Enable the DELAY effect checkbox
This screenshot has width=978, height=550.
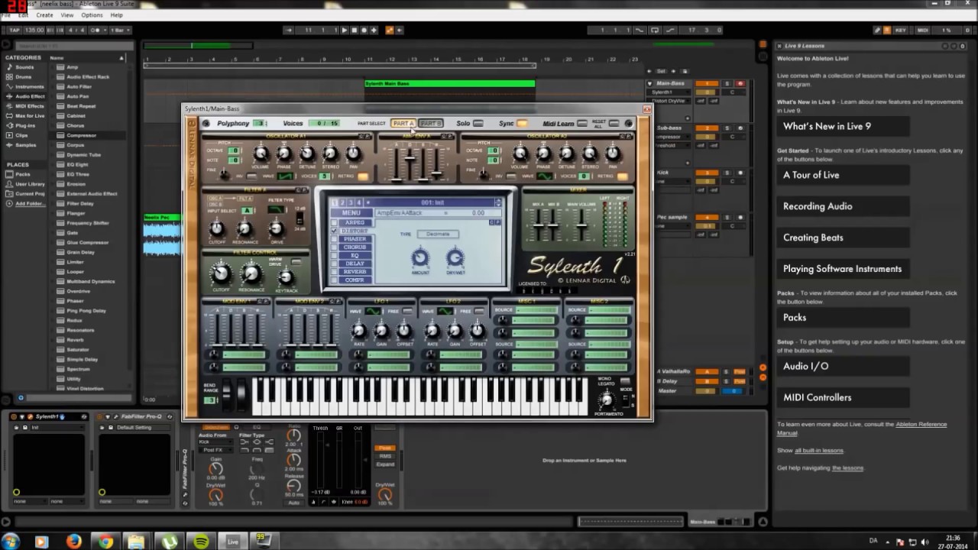334,264
